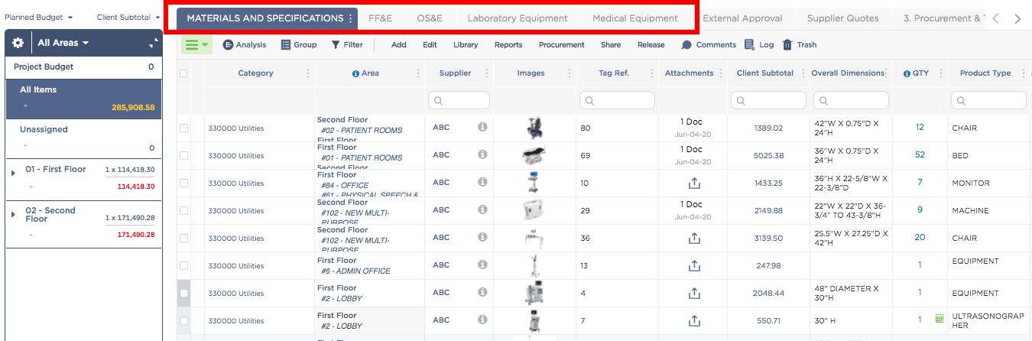The height and width of the screenshot is (341, 1032).
Task: Open the Attachments column options menu
Action: tap(721, 73)
